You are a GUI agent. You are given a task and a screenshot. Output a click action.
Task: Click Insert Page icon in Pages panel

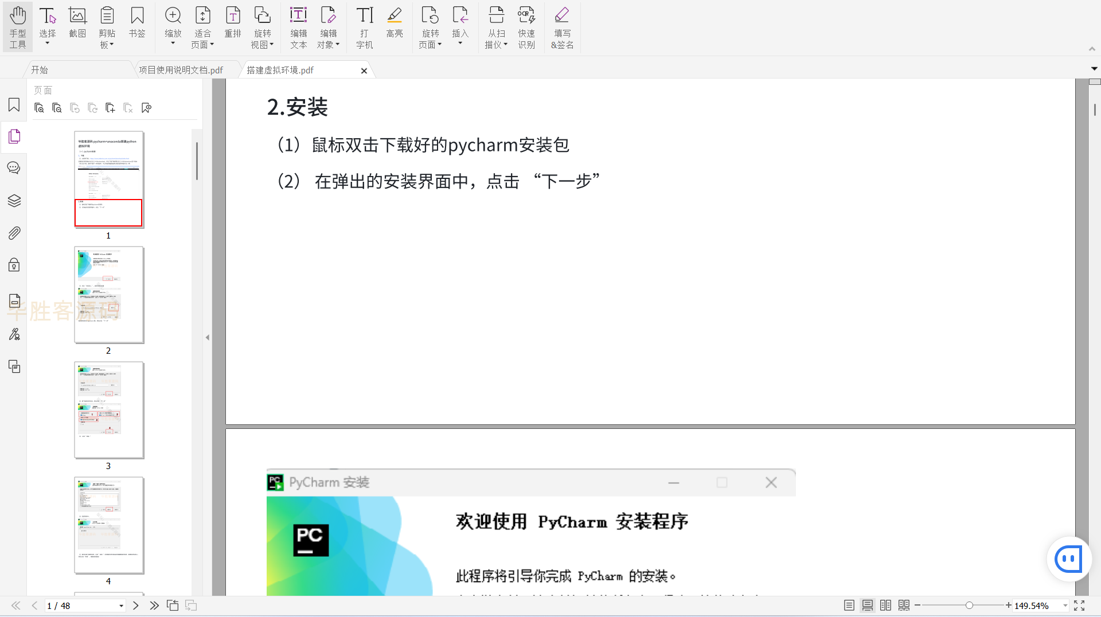pyautogui.click(x=110, y=108)
